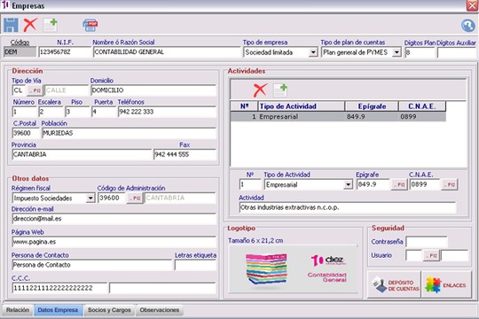This screenshot has width=479, height=319.
Task: Expand Tipo de empresa dropdown
Action: point(313,52)
